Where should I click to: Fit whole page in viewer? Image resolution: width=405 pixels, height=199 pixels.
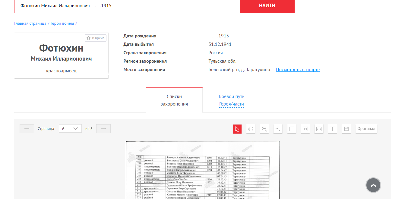point(292,129)
